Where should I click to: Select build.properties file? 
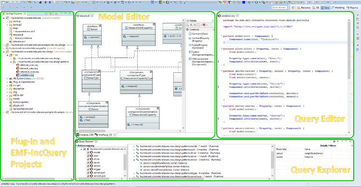click(19, 102)
